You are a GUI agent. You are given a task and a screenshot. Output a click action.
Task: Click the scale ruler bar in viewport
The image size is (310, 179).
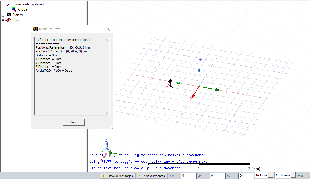(199, 164)
